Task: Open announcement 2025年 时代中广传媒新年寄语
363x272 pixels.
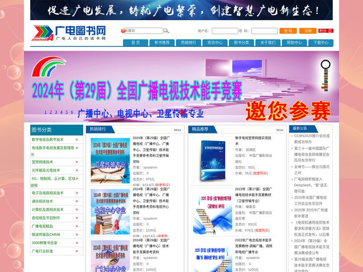Action: click(311, 213)
